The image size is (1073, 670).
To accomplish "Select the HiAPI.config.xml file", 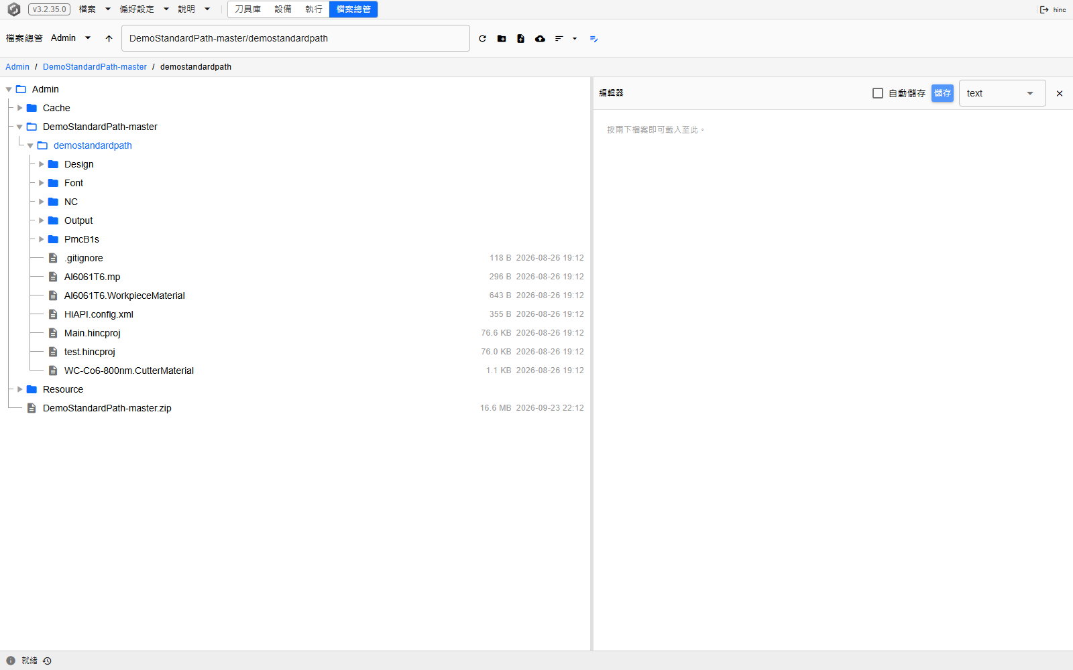I will (99, 314).
